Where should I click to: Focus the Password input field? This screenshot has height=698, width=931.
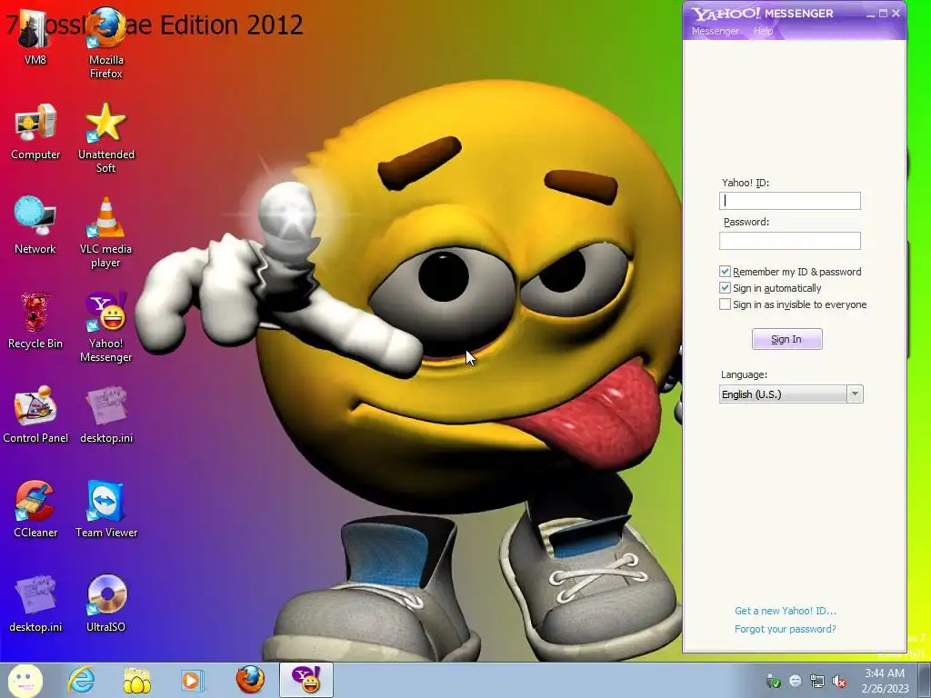790,240
